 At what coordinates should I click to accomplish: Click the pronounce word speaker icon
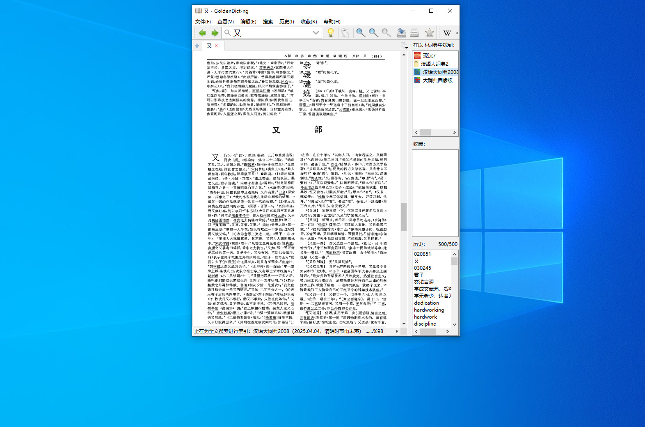coord(345,33)
